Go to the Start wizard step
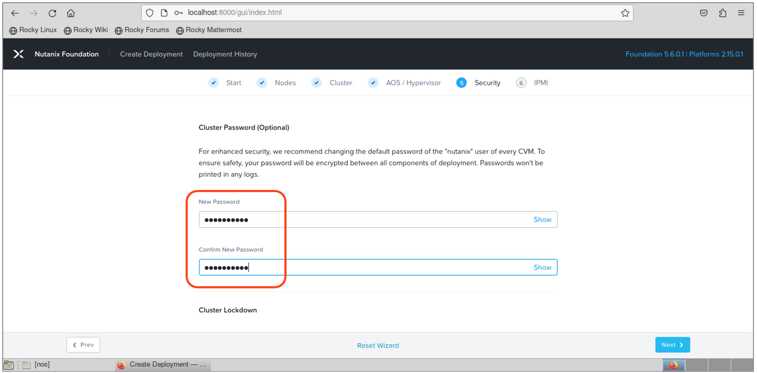 tap(234, 83)
